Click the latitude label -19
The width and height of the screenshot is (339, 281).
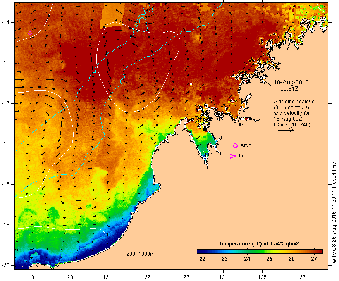(x=5, y=225)
